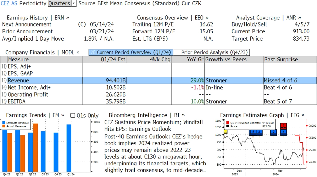Select the 11) EPS, Adj+ row
The width and height of the screenshot is (317, 177).
158,66
